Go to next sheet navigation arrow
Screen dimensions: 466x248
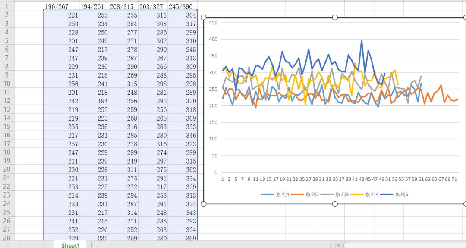pyautogui.click(x=32, y=245)
